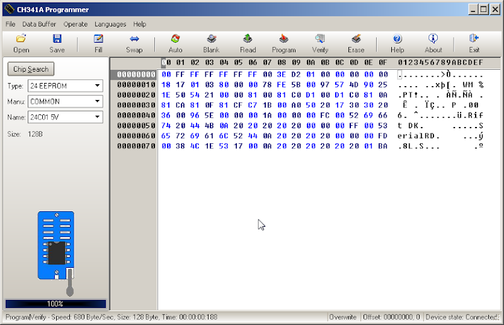Open a file with the Open toolbar icon

coord(21,43)
